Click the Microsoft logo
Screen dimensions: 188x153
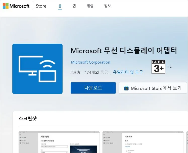[16, 6]
